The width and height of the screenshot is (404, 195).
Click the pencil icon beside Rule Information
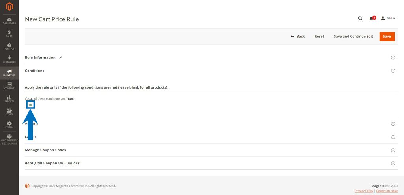[x=61, y=58]
